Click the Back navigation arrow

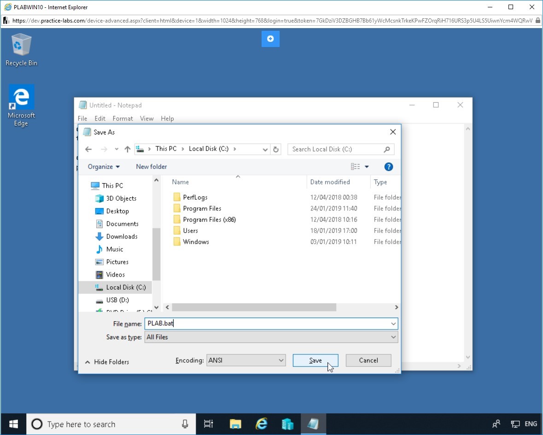[x=88, y=149]
